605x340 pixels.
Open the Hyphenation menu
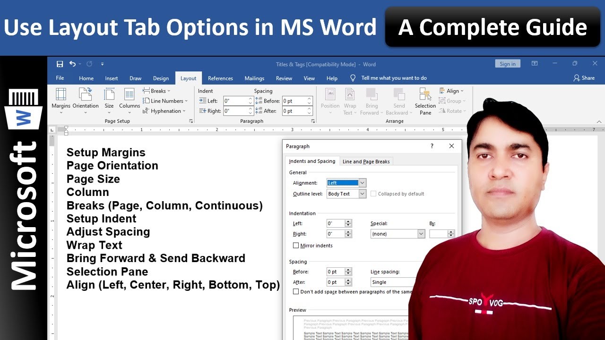[x=164, y=111]
